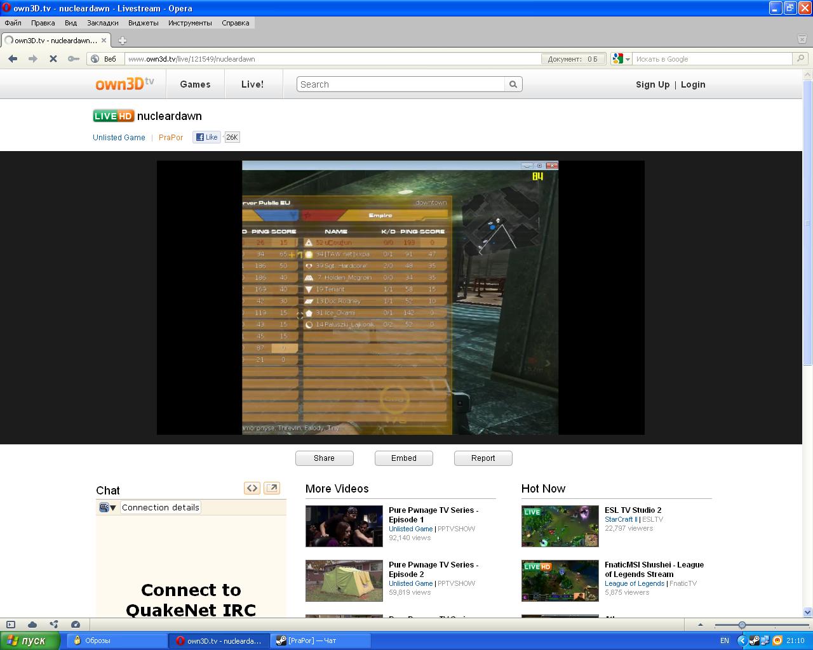Stop page loading with the X button
Viewport: 813px width, 650px height.
point(53,59)
